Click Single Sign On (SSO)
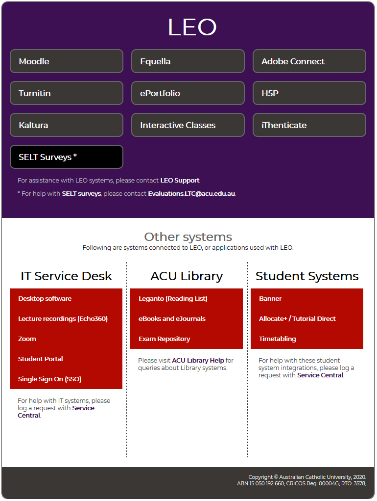The image size is (377, 501). point(50,379)
